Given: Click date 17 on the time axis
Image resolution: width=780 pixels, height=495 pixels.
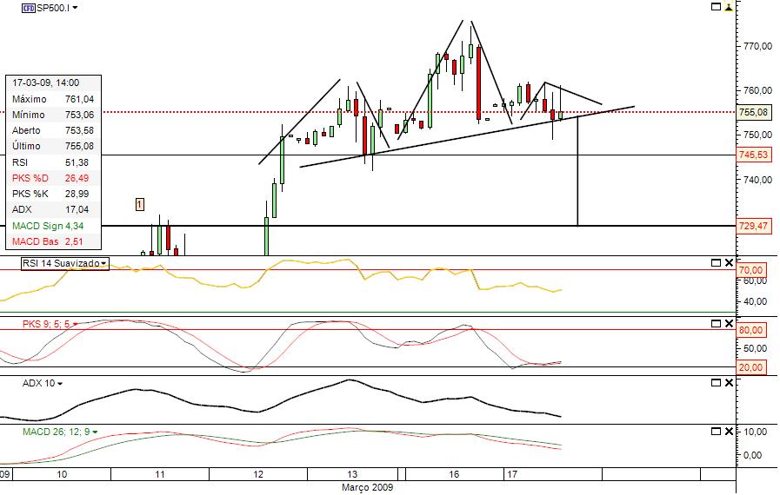Looking at the screenshot, I should coord(512,475).
